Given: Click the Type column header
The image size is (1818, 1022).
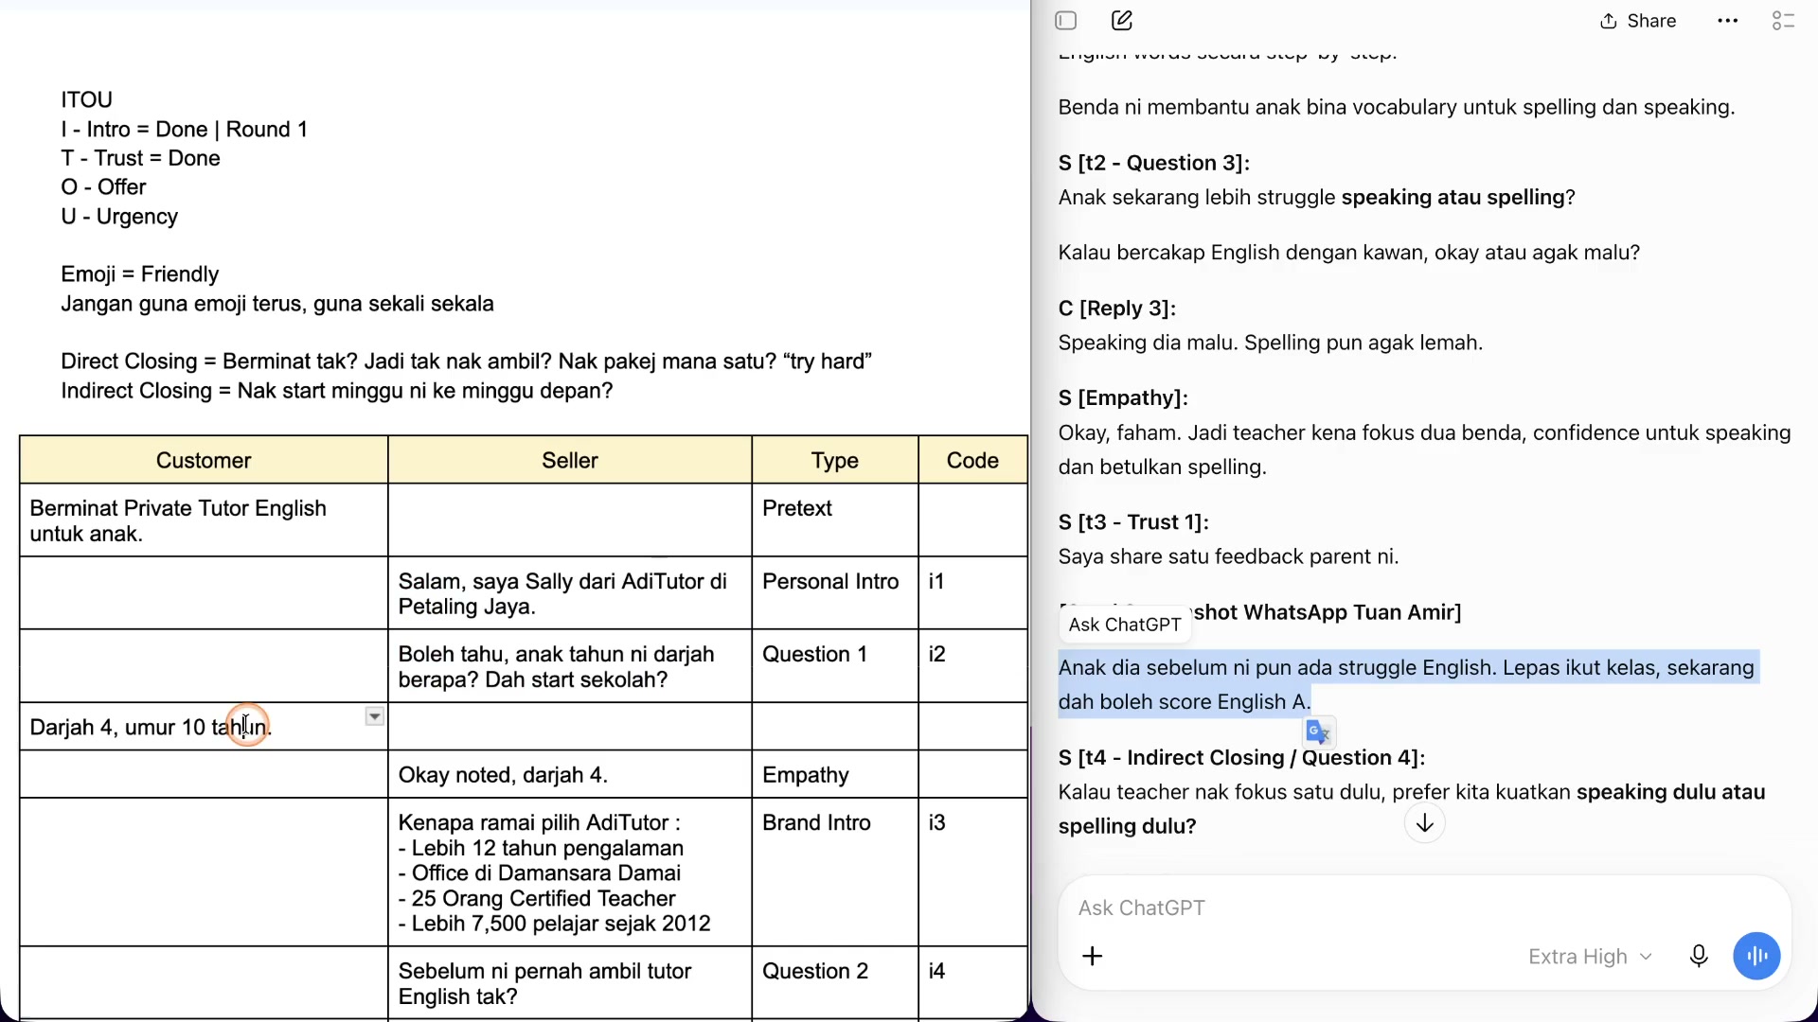Looking at the screenshot, I should 835,461.
